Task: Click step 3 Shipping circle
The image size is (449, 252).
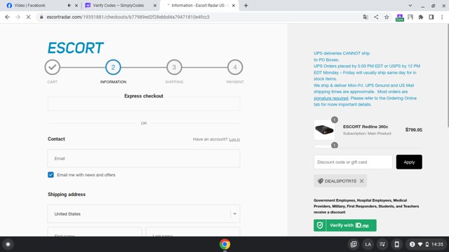Action: coord(174,67)
